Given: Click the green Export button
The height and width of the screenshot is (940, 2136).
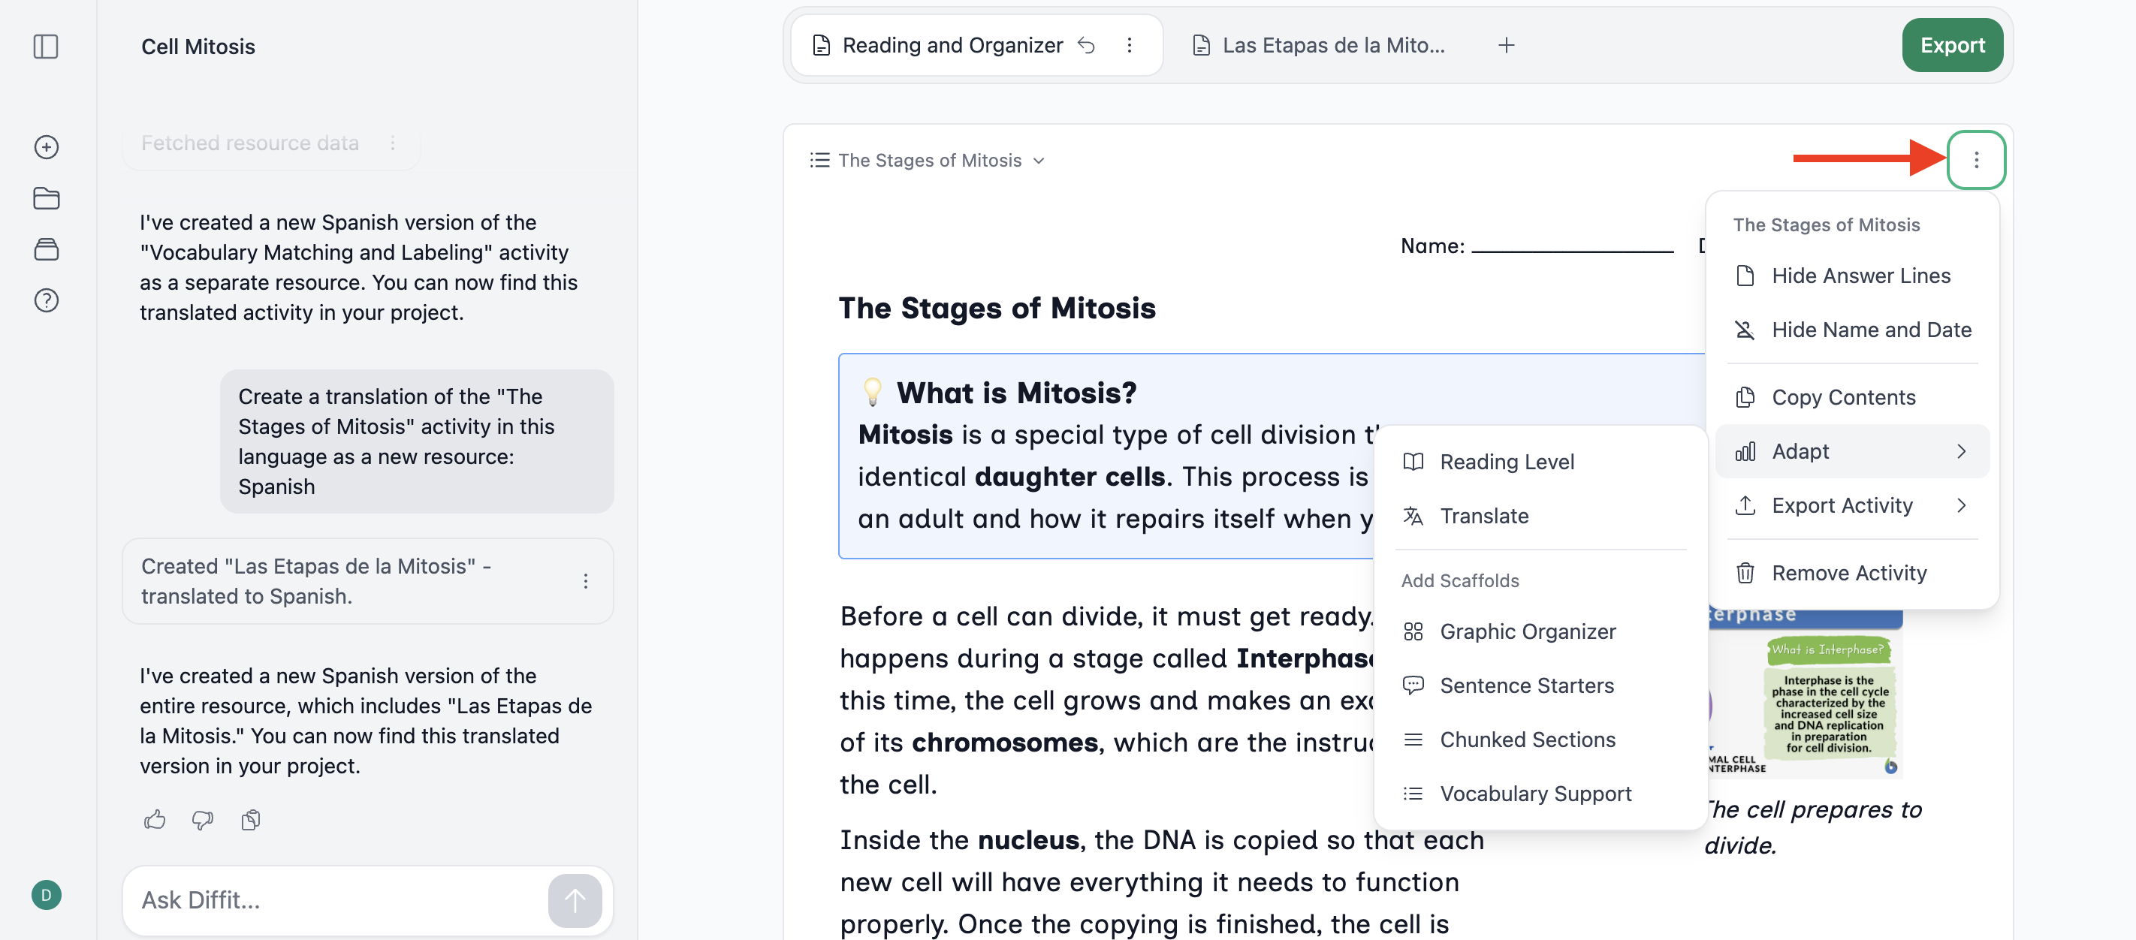Looking at the screenshot, I should [x=1952, y=45].
